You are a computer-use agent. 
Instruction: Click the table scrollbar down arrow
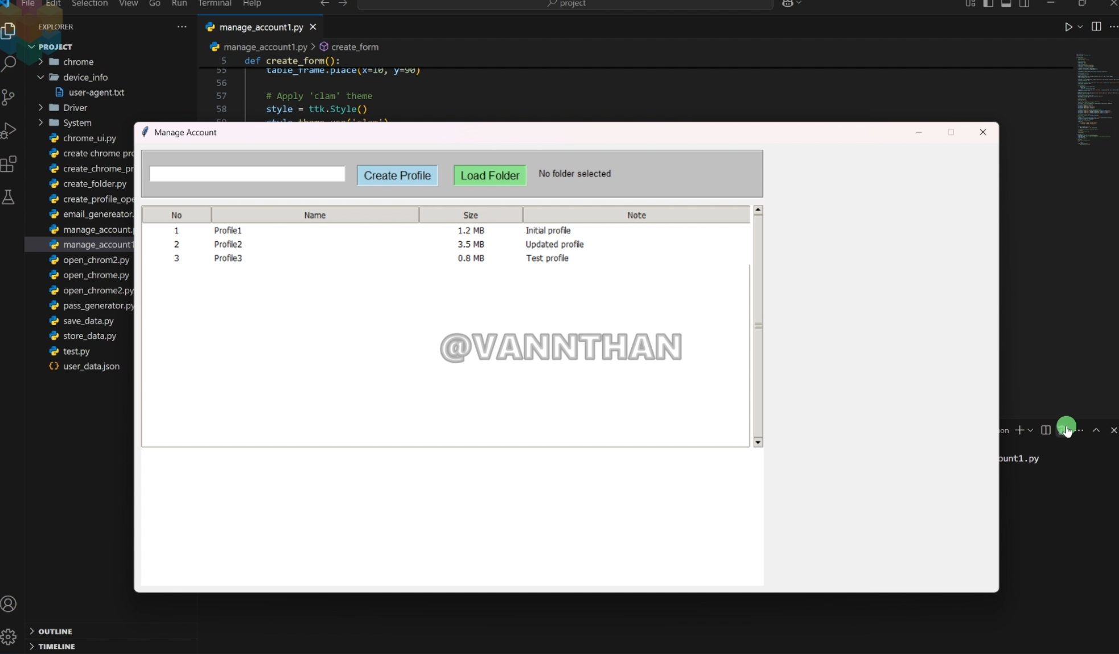click(x=758, y=442)
